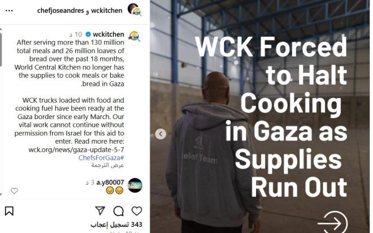Save the post with the bookmark icon
Screen dimensions: 373x233
coord(9,211)
